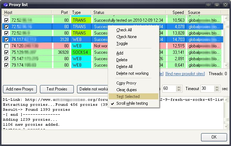Increase the Timeout stepper up arrow

click(x=217, y=87)
